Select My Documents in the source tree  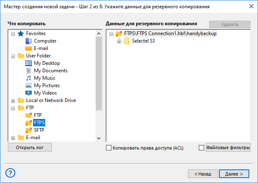pyautogui.click(x=51, y=71)
